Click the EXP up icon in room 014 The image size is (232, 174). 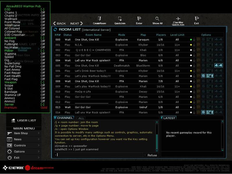click(210, 112)
